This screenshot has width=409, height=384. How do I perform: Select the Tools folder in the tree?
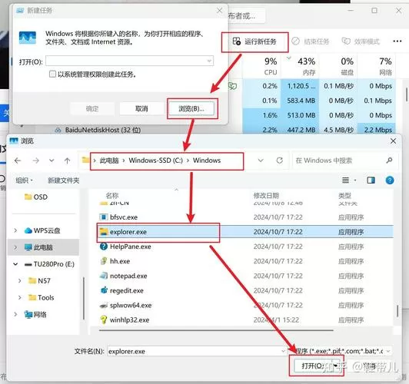tap(41, 297)
